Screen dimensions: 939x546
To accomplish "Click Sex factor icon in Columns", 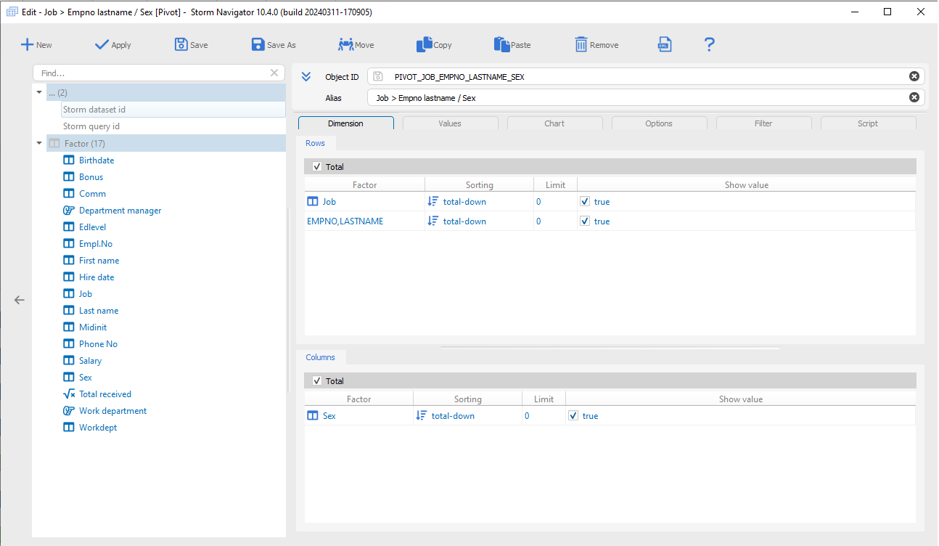I will click(313, 416).
